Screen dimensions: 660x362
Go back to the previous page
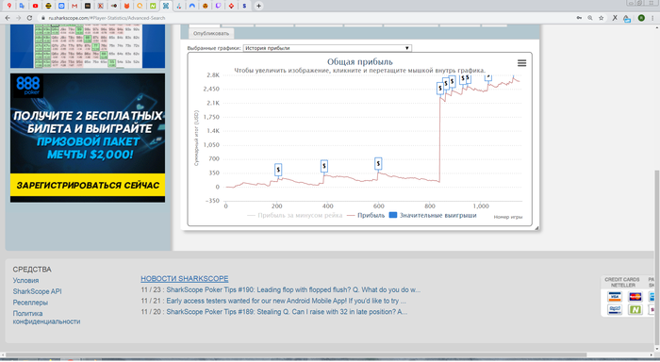coord(8,18)
